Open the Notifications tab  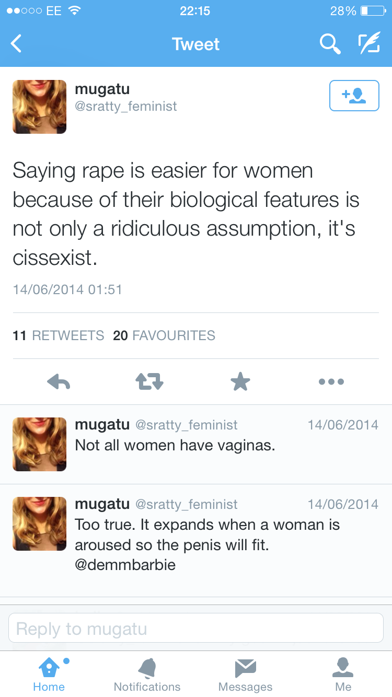click(x=147, y=674)
